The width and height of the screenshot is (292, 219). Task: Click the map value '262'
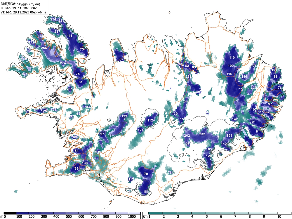point(187,135)
